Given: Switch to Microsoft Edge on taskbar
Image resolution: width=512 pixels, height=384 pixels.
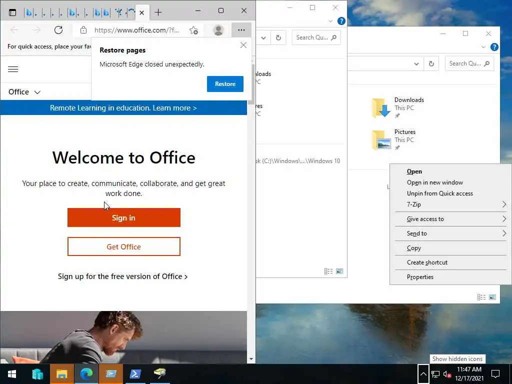Looking at the screenshot, I should (x=86, y=374).
